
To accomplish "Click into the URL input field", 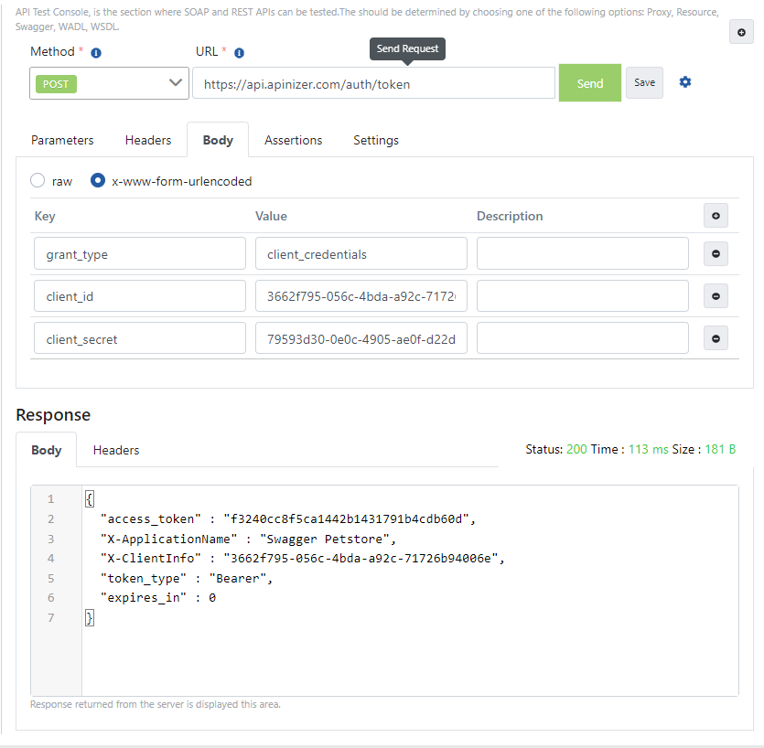I will (x=373, y=83).
